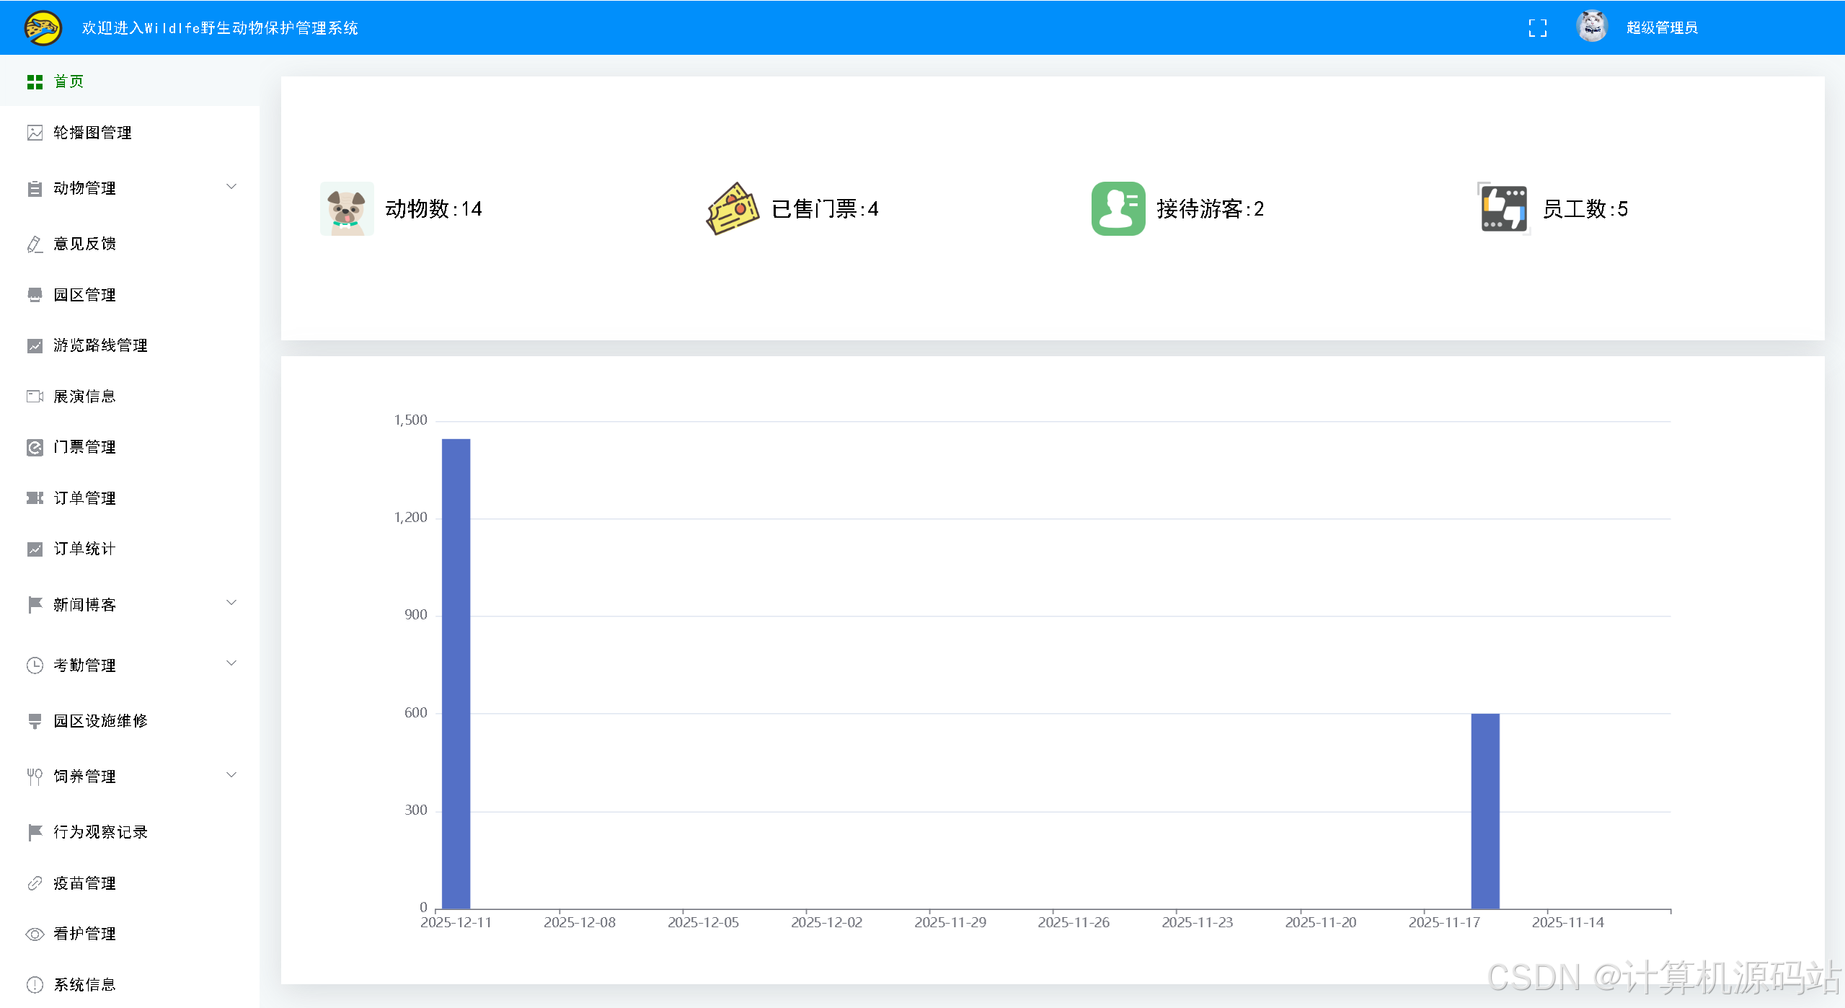The width and height of the screenshot is (1845, 1008).
Task: Click the 新闻博客 flag icon
Action: pyautogui.click(x=35, y=605)
